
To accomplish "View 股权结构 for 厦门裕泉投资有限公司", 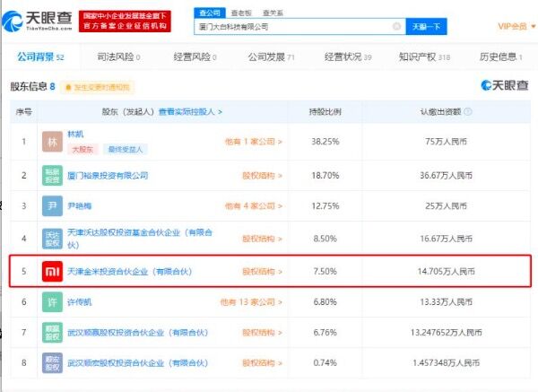I will (x=262, y=176).
